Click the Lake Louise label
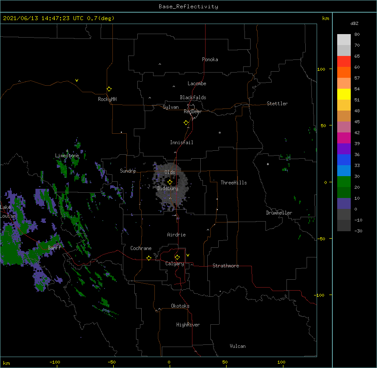This screenshot has height=368, width=377. pyautogui.click(x=8, y=212)
